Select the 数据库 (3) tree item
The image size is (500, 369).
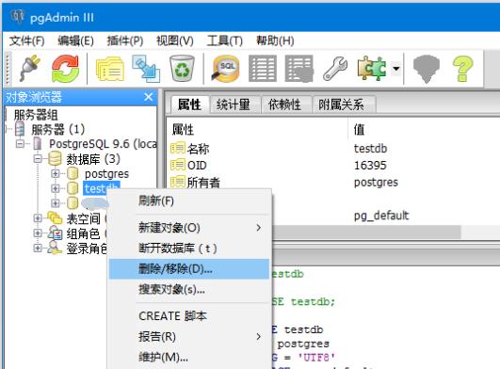93,159
